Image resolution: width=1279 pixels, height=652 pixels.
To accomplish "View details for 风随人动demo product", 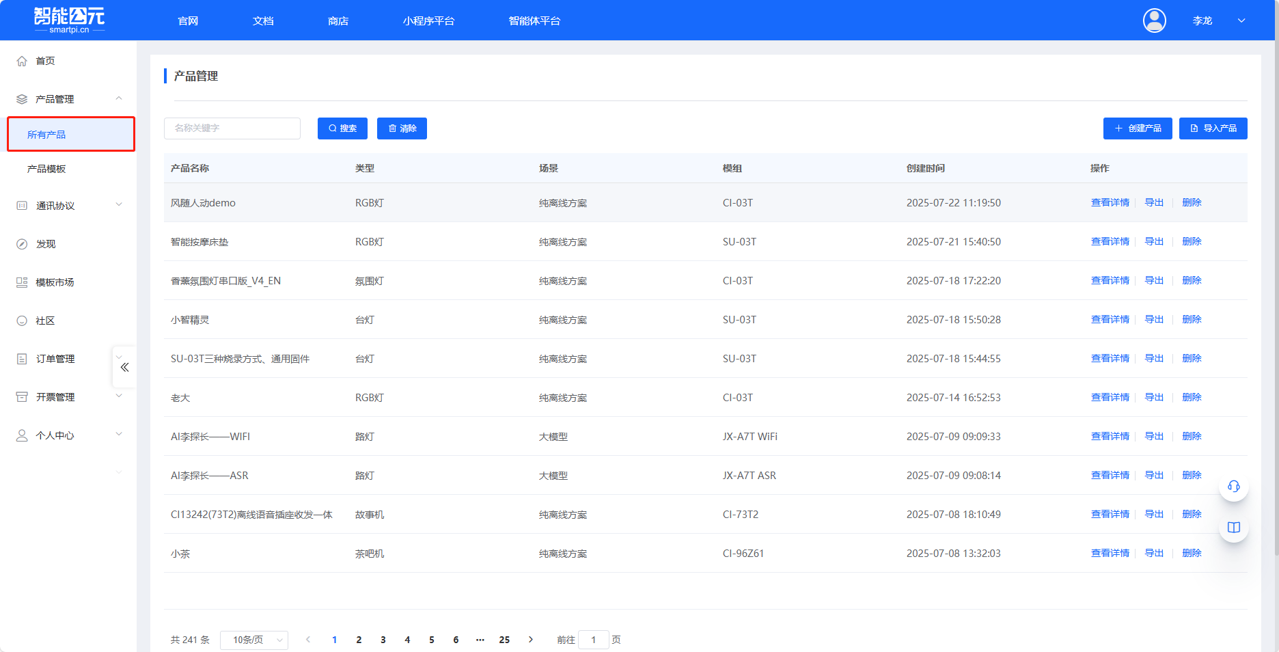I will pyautogui.click(x=1110, y=203).
